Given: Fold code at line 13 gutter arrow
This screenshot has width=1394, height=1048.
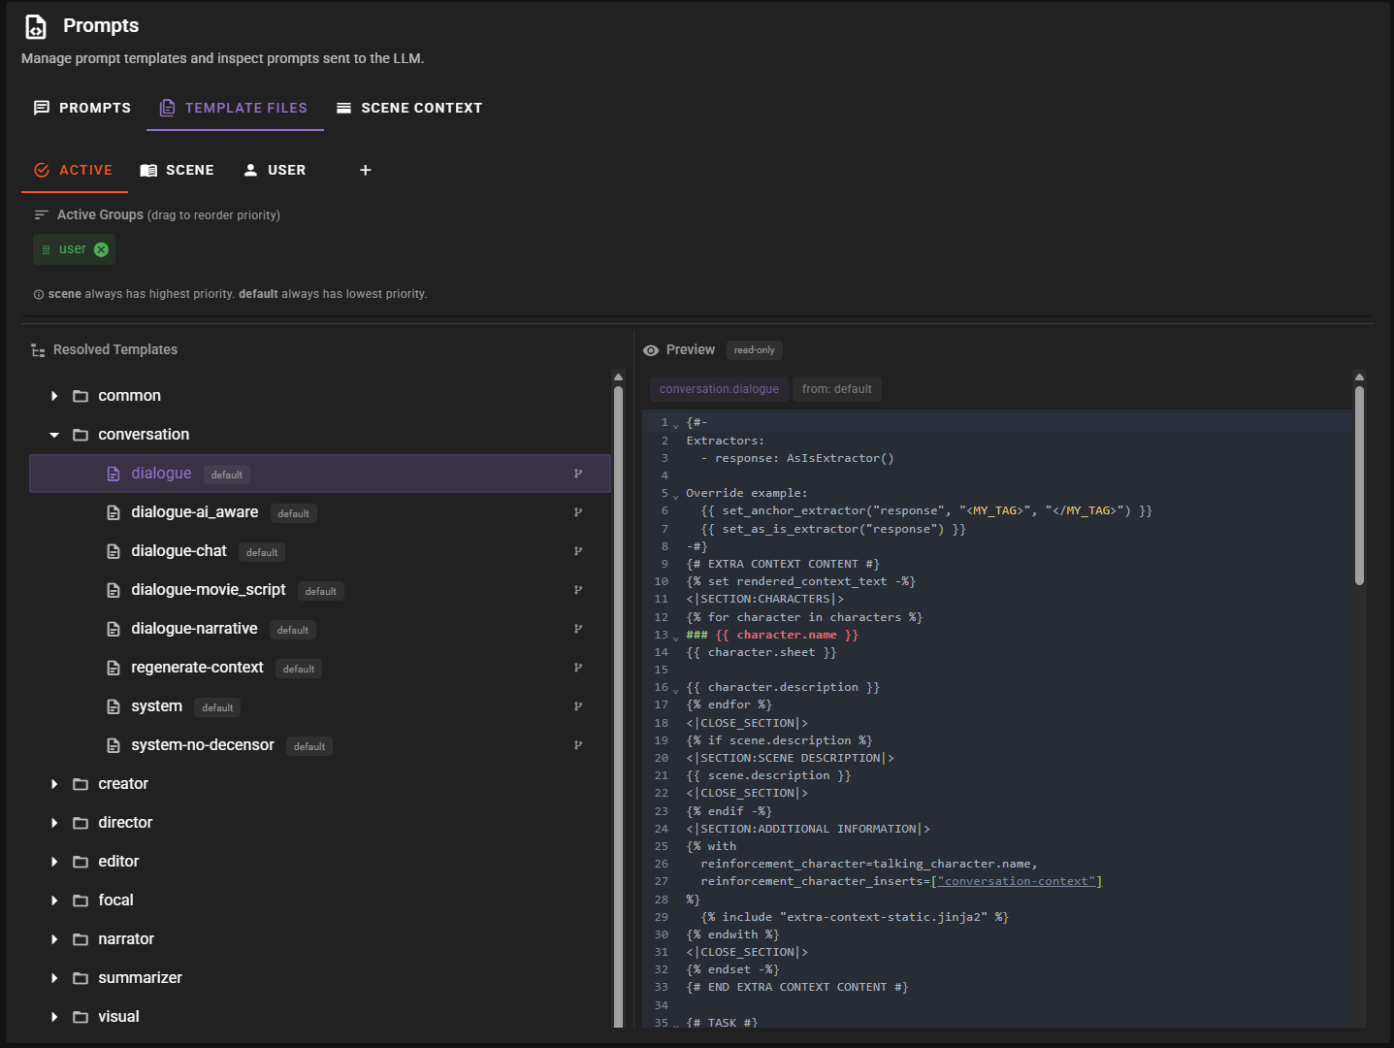Looking at the screenshot, I should click(676, 639).
